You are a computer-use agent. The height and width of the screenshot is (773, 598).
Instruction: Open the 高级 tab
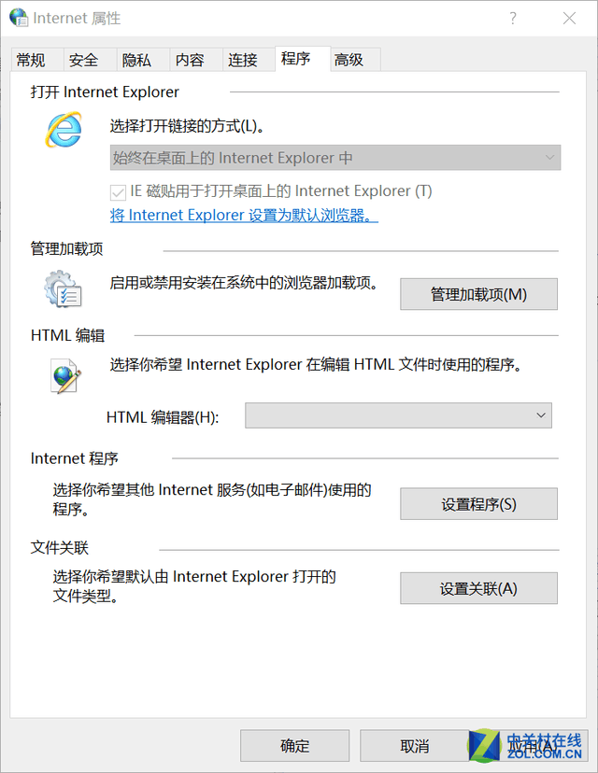[x=349, y=60]
